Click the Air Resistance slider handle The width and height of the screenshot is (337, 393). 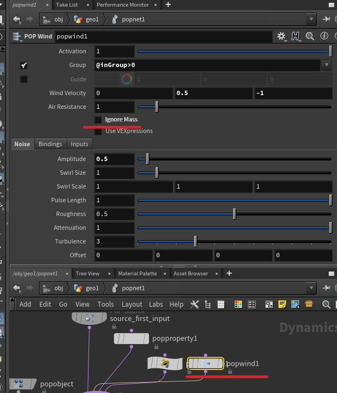(157, 107)
